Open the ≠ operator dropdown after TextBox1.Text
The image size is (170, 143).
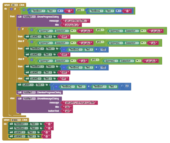[60, 11]
